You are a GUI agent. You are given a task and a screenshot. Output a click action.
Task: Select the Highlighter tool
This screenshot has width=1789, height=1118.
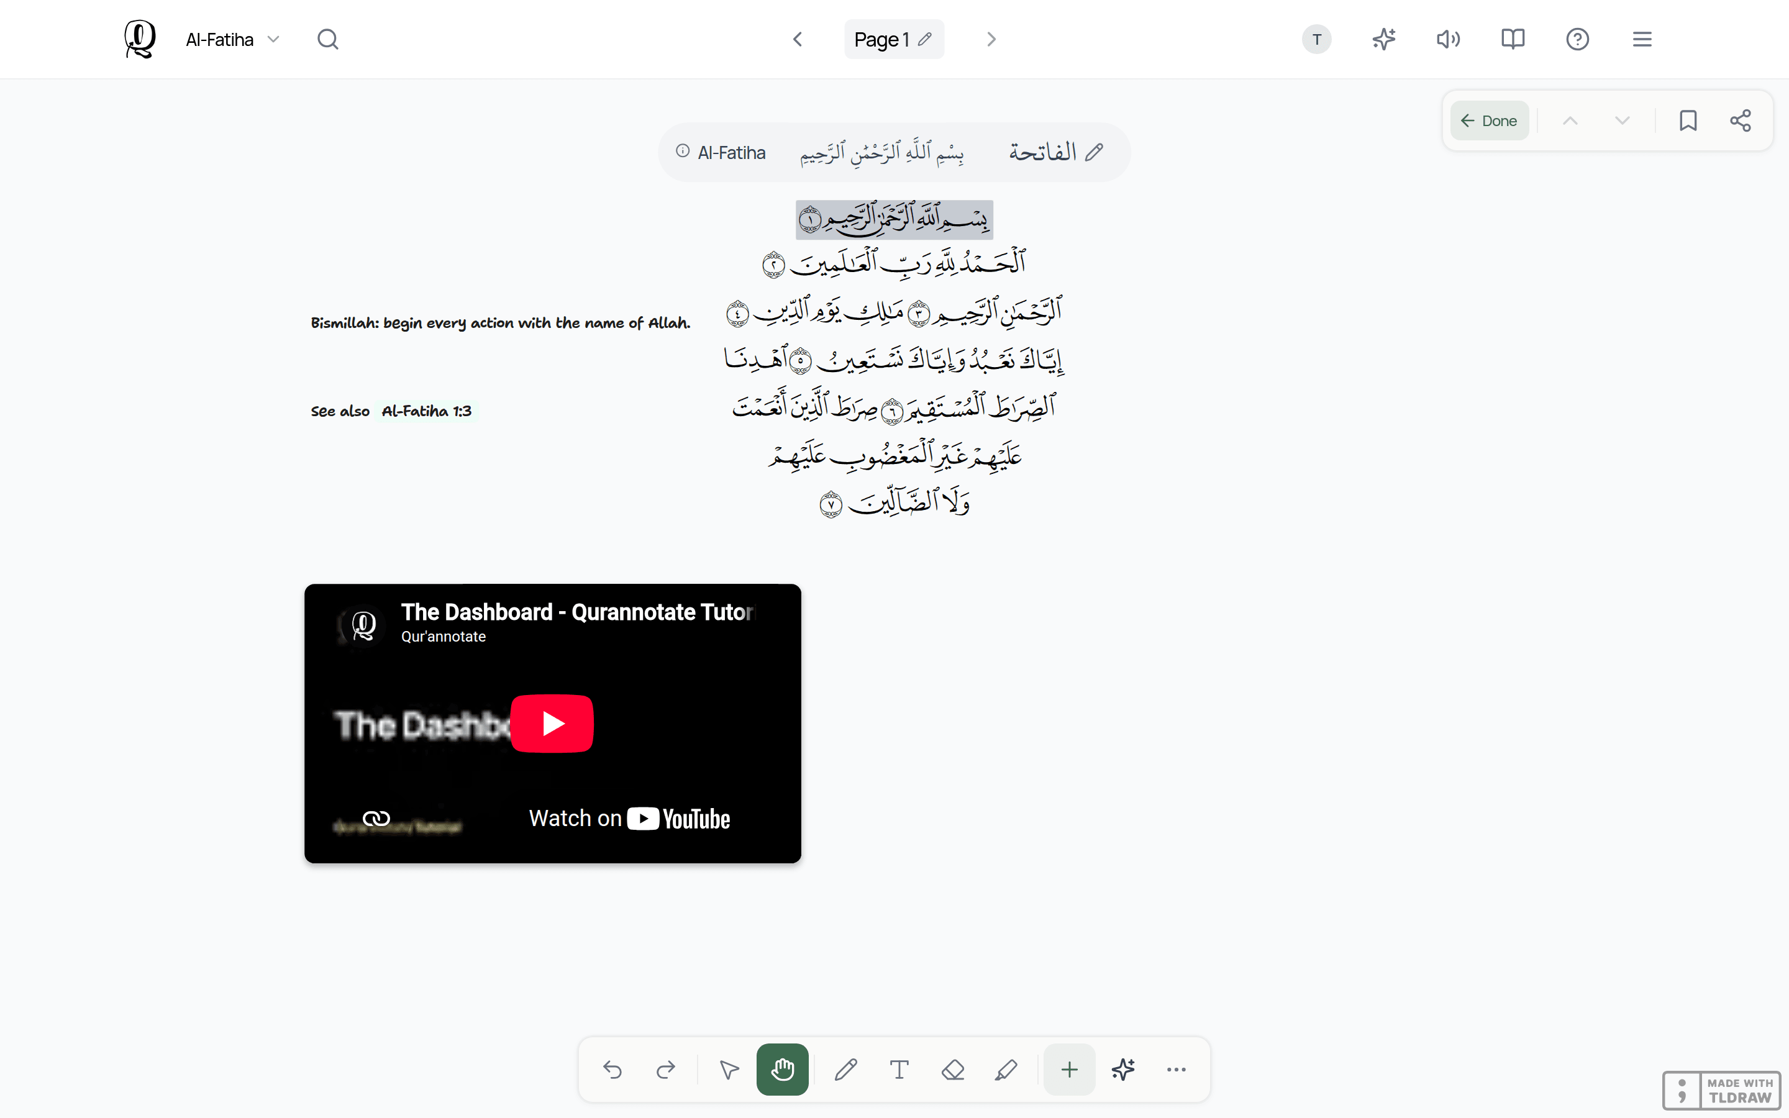tap(1006, 1069)
